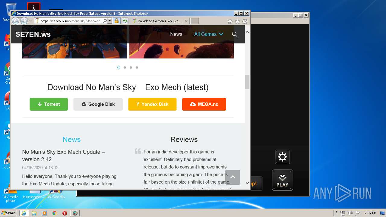Click the 04/16/2020 at 18:12 date text
386x217 pixels.
pyautogui.click(x=40, y=168)
